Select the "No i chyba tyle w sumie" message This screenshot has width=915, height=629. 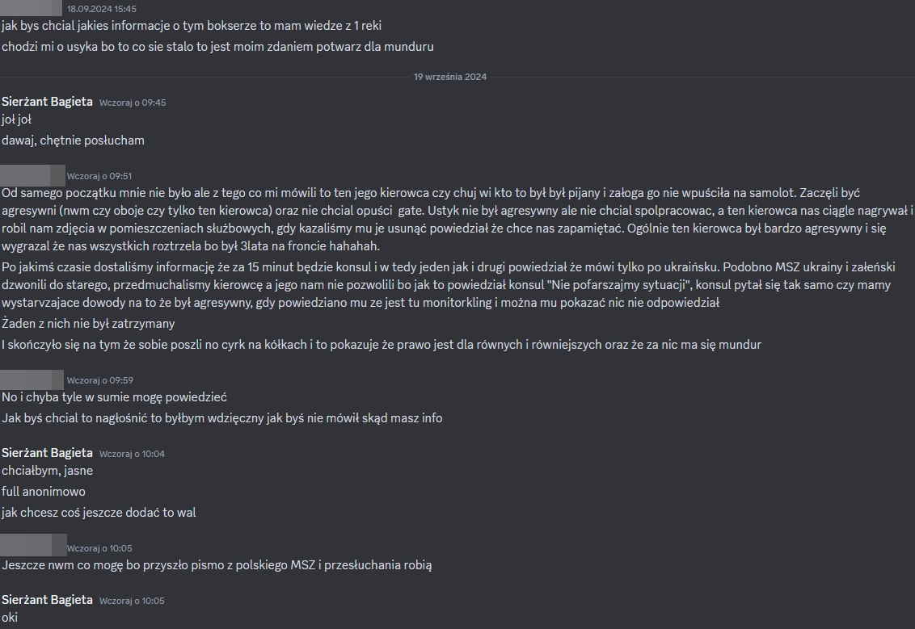(x=114, y=397)
